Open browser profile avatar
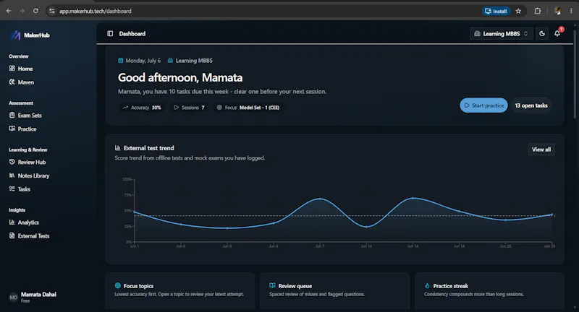Screen dimensions: 579x312 pos(557,11)
